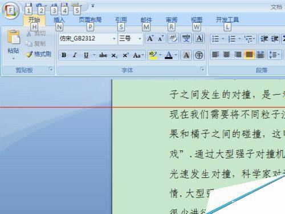Click the Grow Font icon
The height and width of the screenshot is (214, 285).
click(x=150, y=39)
